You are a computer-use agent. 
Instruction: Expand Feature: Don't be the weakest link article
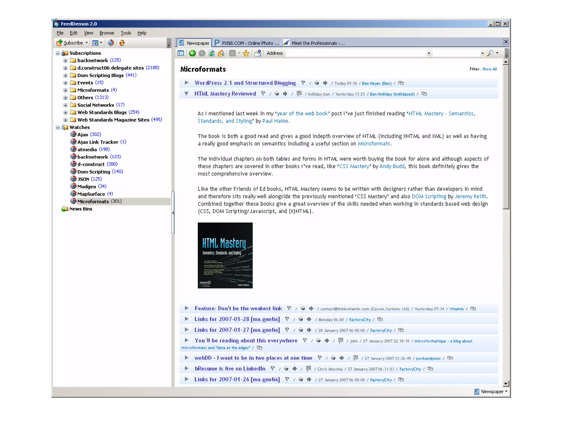click(x=187, y=308)
